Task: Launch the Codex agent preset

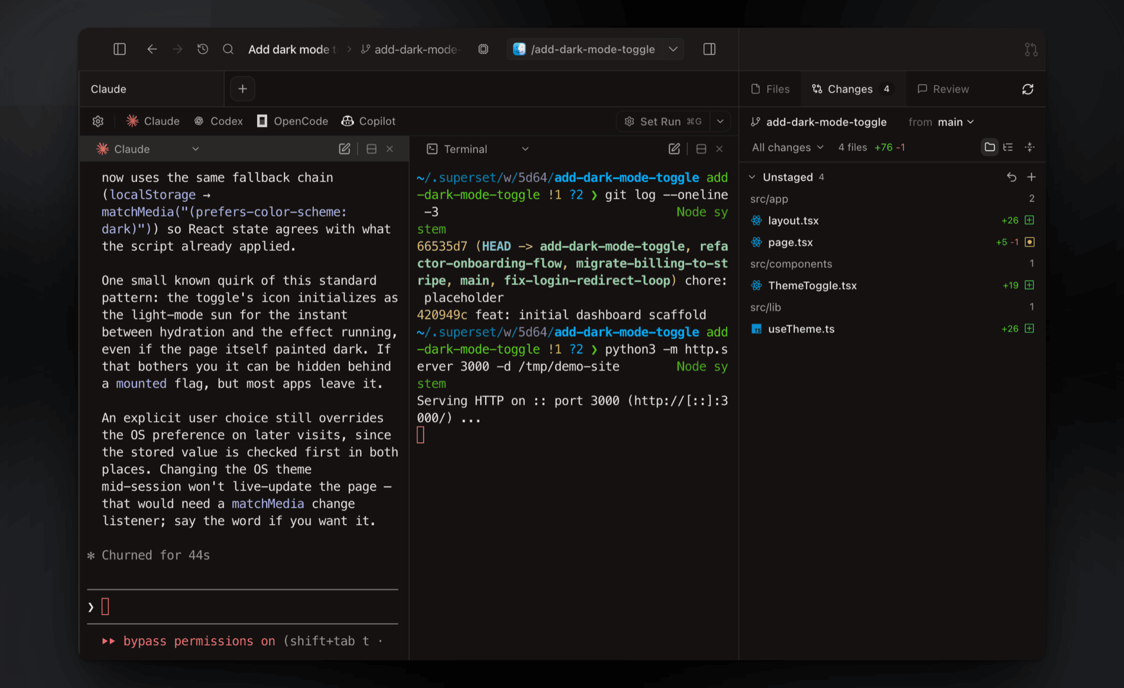Action: point(219,121)
